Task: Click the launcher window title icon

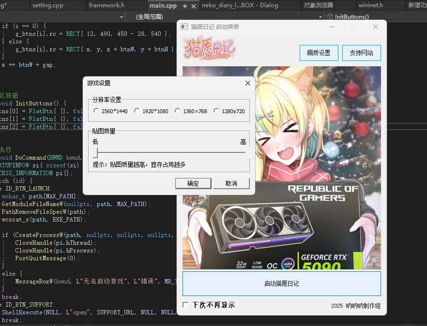Action: tap(184, 27)
